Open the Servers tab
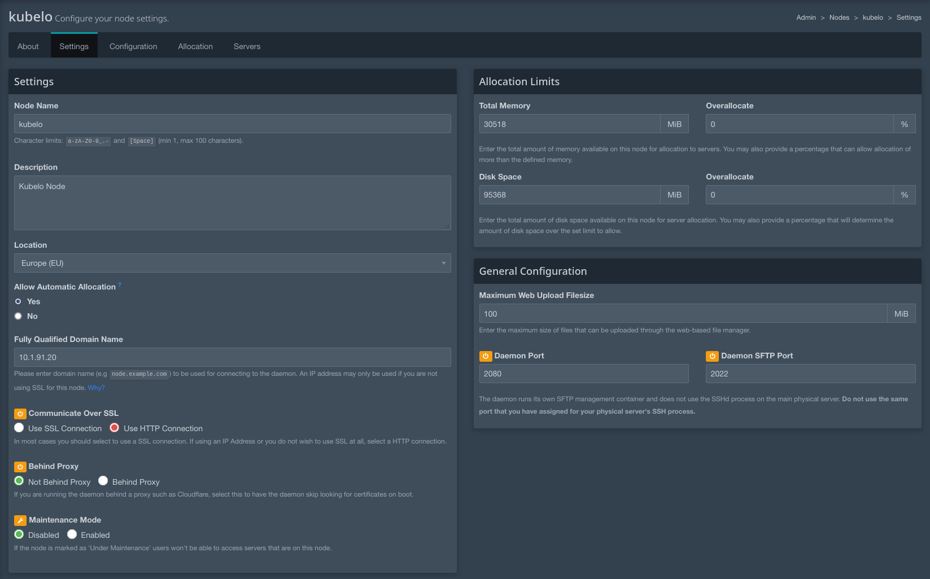 (x=247, y=46)
